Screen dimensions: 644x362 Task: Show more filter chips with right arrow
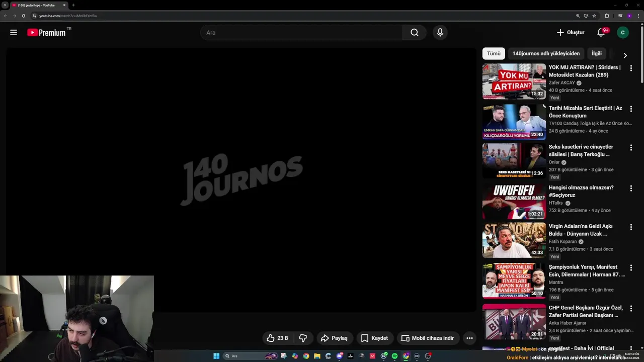coord(625,55)
